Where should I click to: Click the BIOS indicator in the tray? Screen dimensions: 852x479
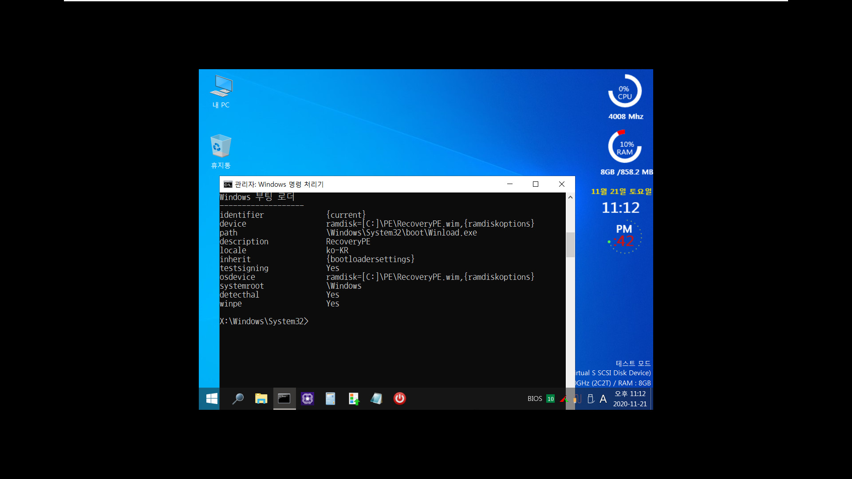(535, 399)
